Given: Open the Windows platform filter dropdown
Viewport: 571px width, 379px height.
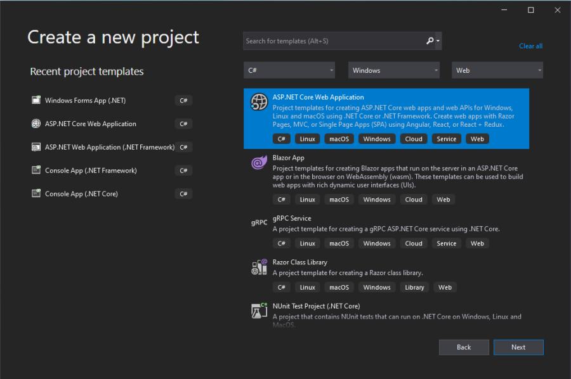Looking at the screenshot, I should (x=393, y=70).
